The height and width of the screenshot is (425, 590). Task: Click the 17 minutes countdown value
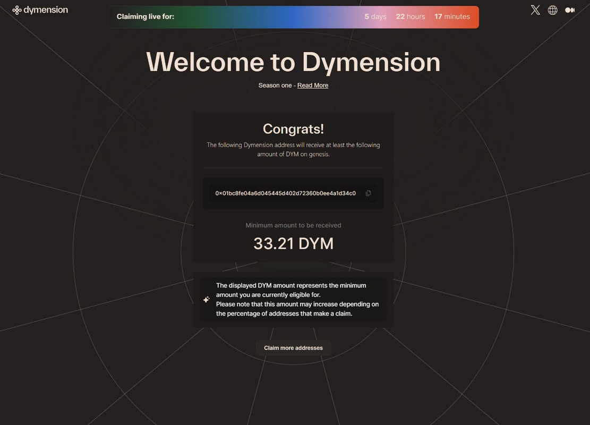(x=452, y=16)
